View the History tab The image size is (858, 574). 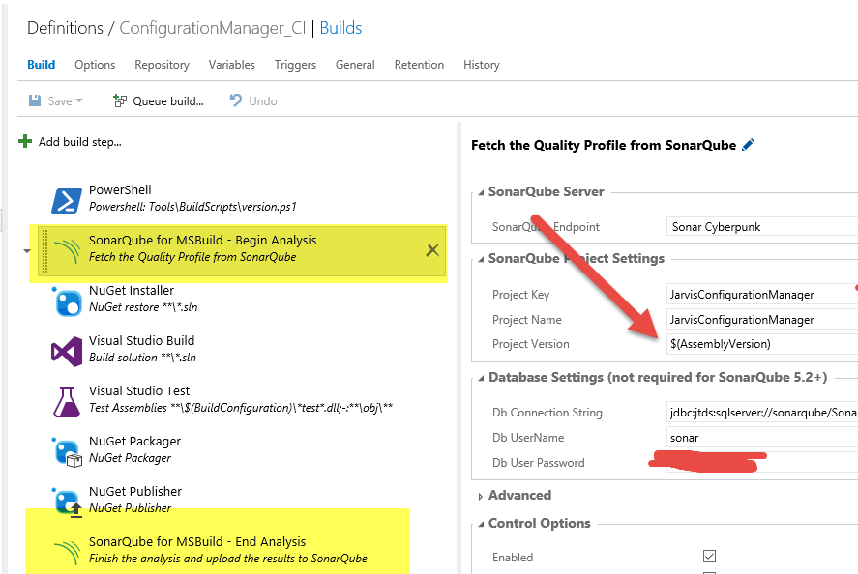coord(482,65)
